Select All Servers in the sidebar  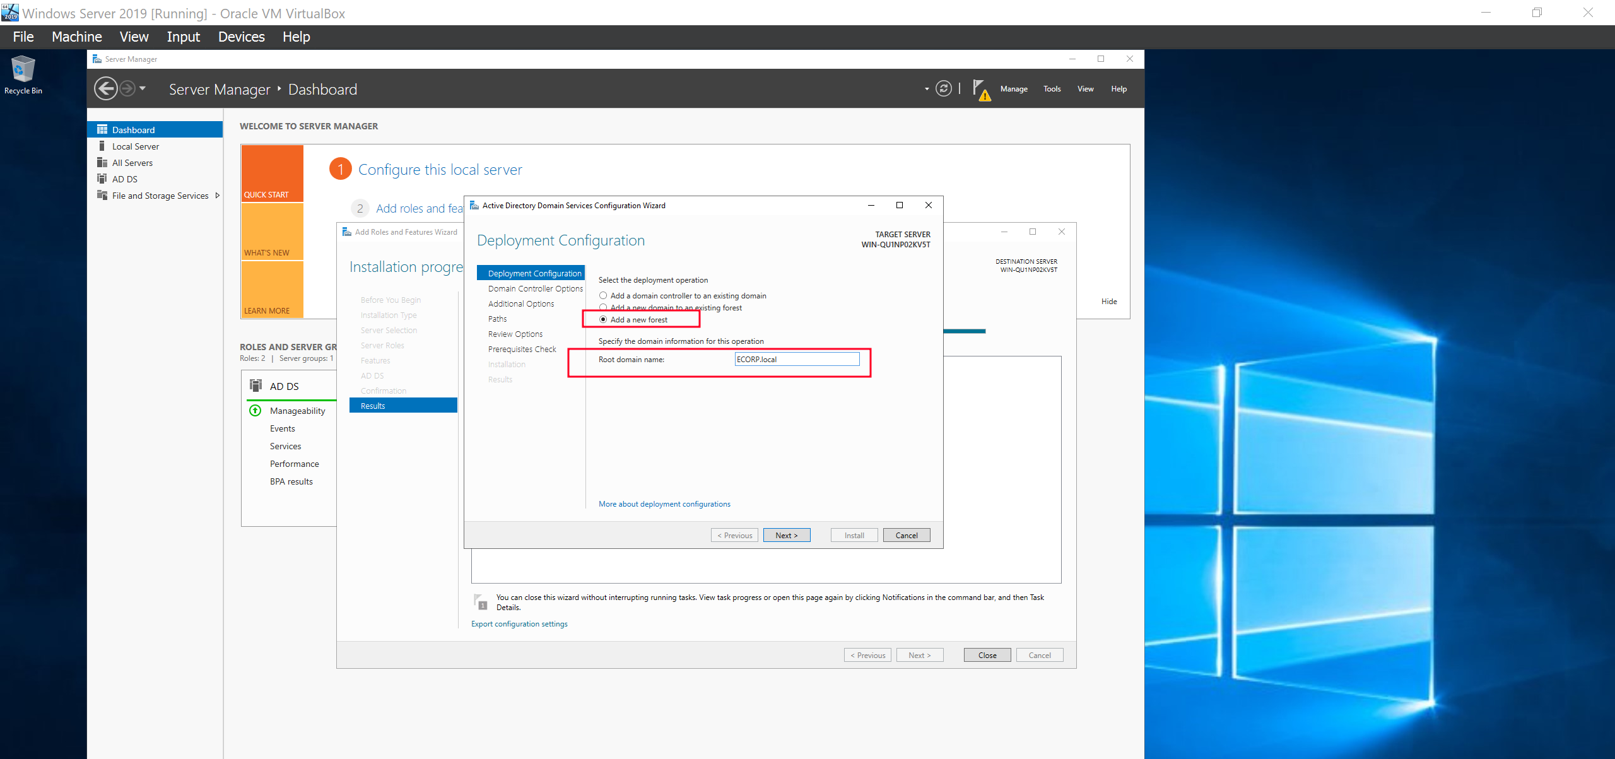click(x=155, y=162)
